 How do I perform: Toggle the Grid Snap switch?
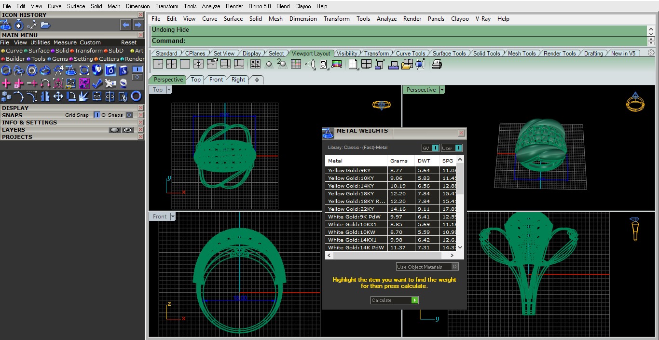point(97,115)
